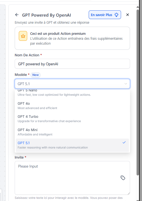Click the Modèle combo box showing GPT 5.1
142x201 pixels.
[72, 84]
